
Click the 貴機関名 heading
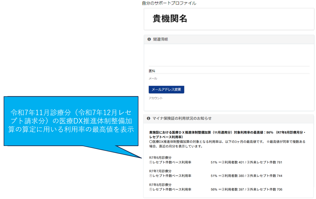pos(170,19)
